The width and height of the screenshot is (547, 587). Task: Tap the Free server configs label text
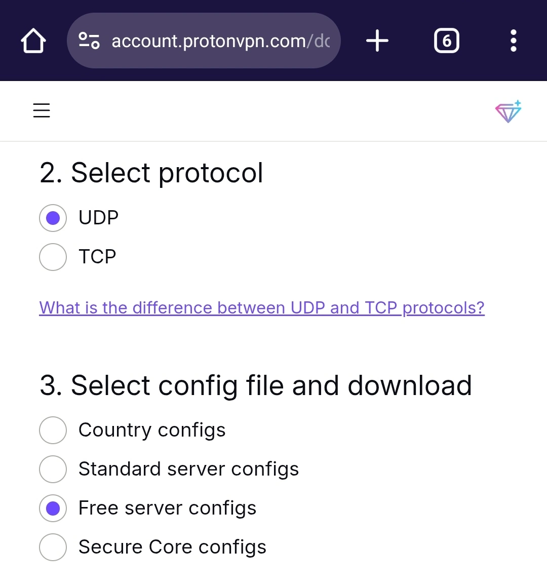tap(167, 508)
